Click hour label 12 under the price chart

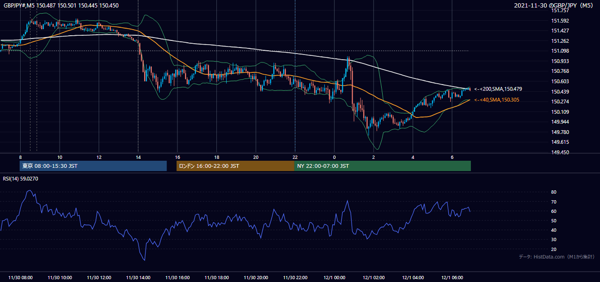coord(99,157)
